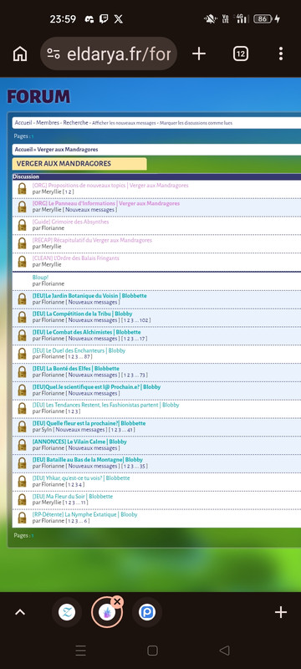
Task: Tap the browser home icon
Action: point(20,54)
